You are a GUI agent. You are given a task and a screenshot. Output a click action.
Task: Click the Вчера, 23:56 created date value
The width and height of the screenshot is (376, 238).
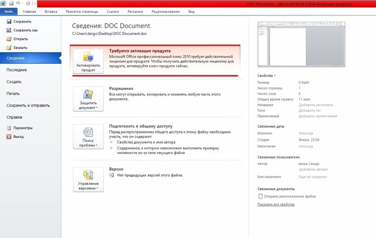click(309, 140)
